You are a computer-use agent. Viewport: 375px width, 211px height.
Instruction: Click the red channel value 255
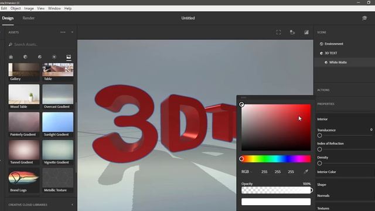[264, 172]
